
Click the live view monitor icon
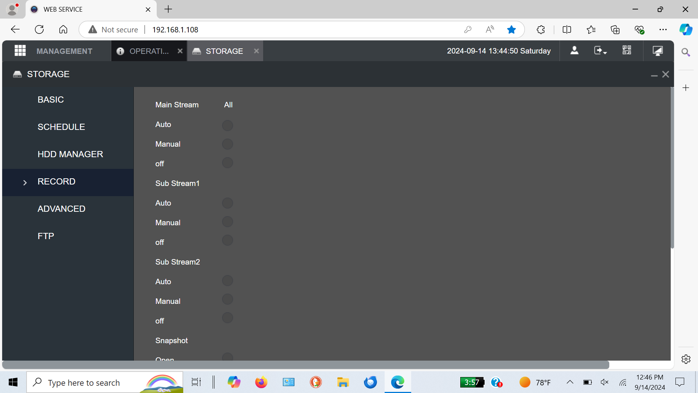pos(658,51)
